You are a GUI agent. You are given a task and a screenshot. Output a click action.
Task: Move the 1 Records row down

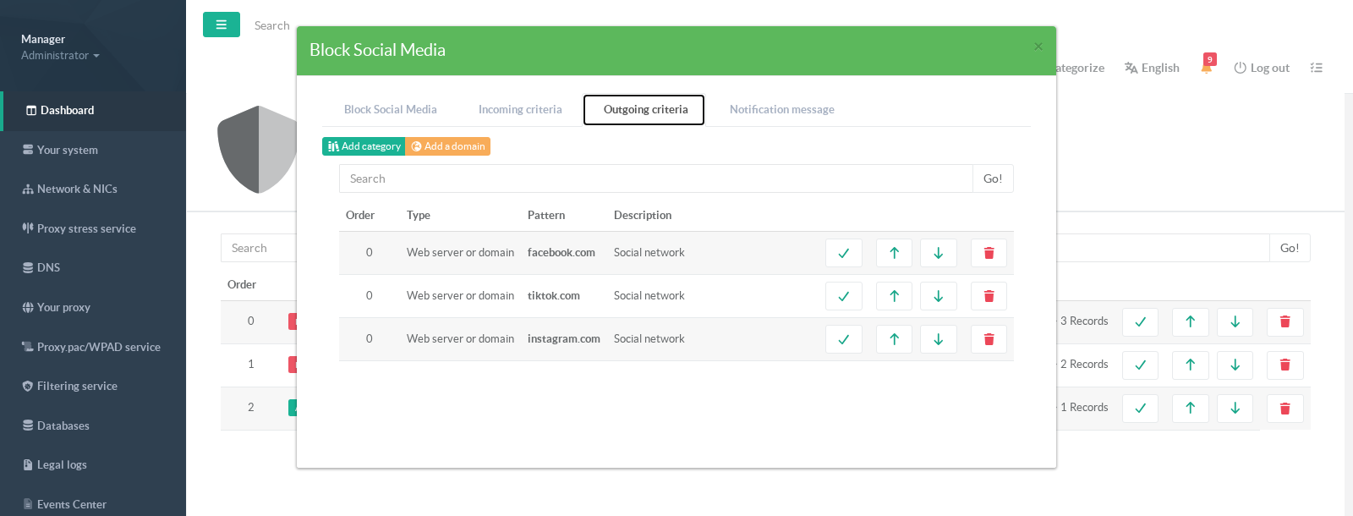[1235, 408]
